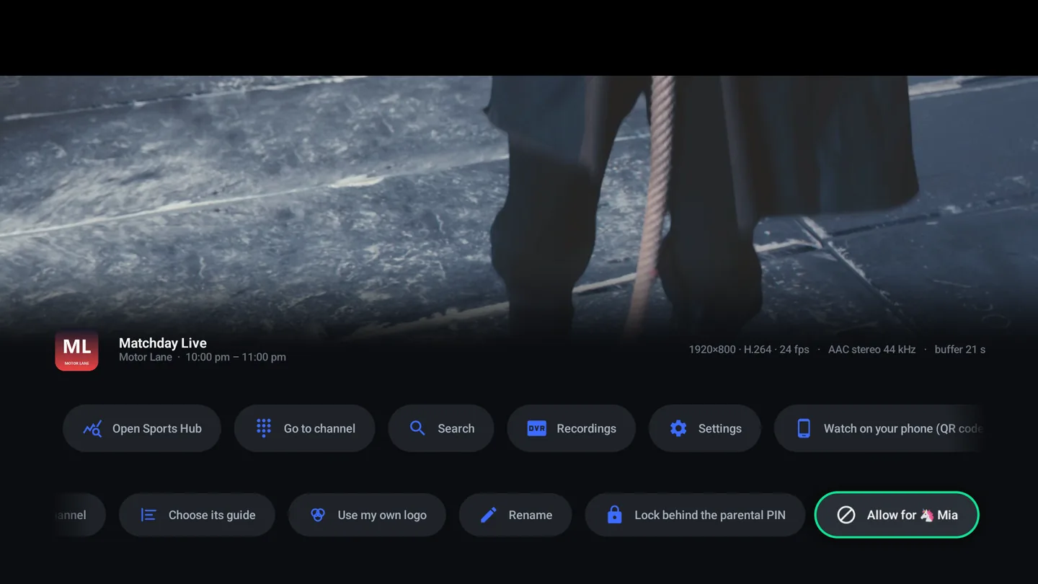Click the Go to channel keypad icon
This screenshot has width=1038, height=584.
point(264,428)
